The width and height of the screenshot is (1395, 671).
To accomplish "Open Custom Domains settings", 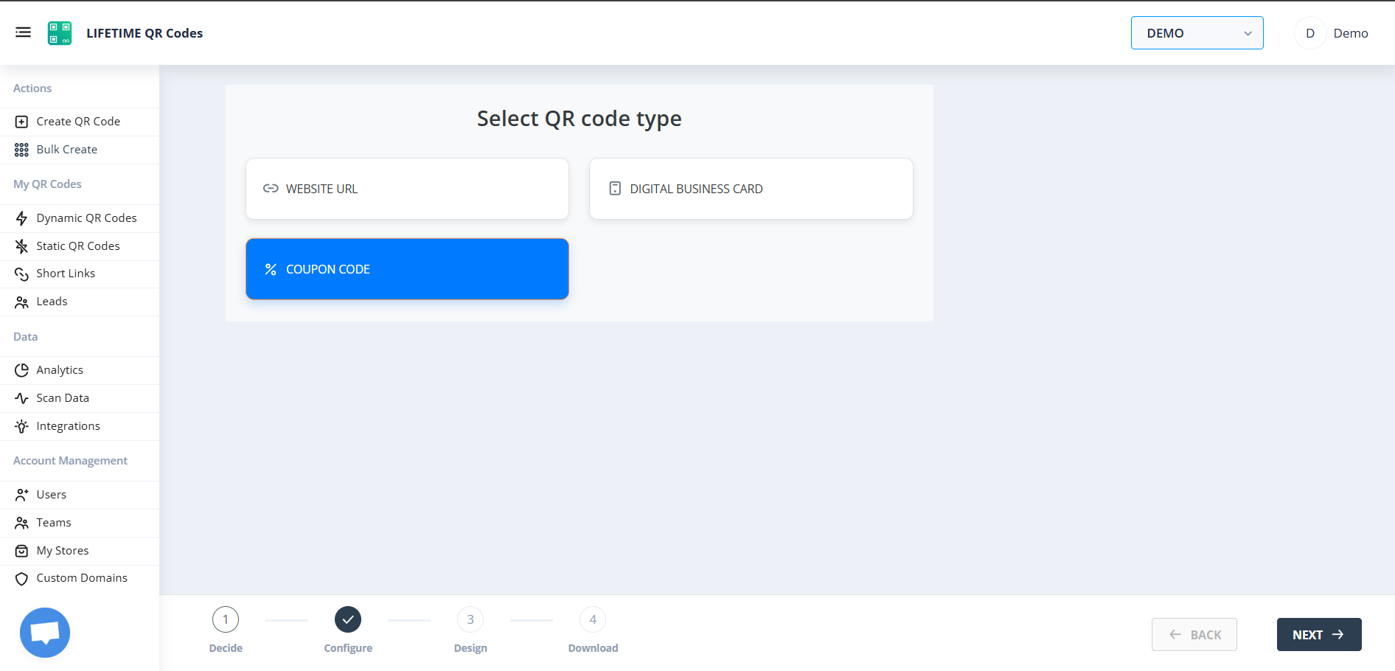I will pyautogui.click(x=82, y=577).
